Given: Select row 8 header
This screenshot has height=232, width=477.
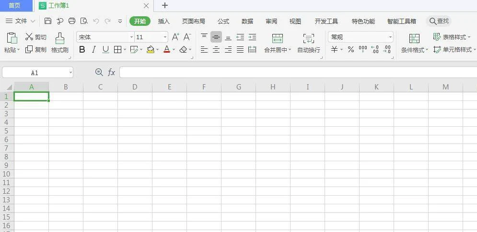Looking at the screenshot, I should [7, 157].
